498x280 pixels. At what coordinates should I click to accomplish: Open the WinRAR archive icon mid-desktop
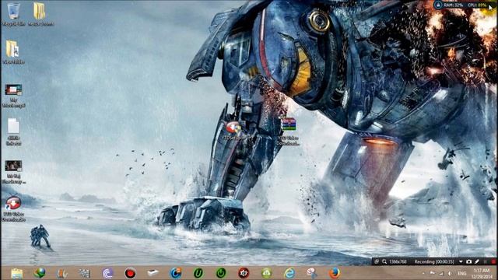[x=288, y=124]
